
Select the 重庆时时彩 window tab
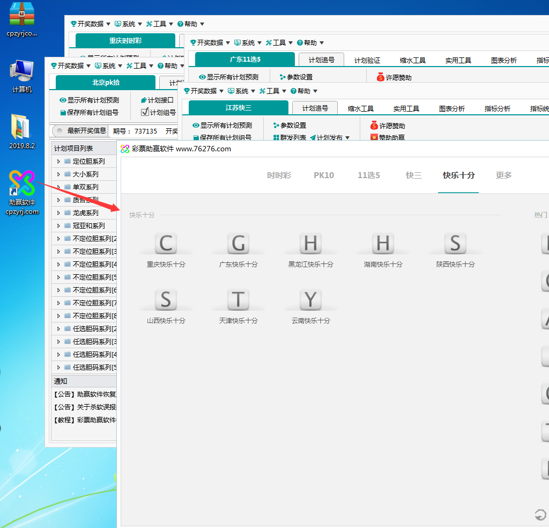[x=125, y=41]
